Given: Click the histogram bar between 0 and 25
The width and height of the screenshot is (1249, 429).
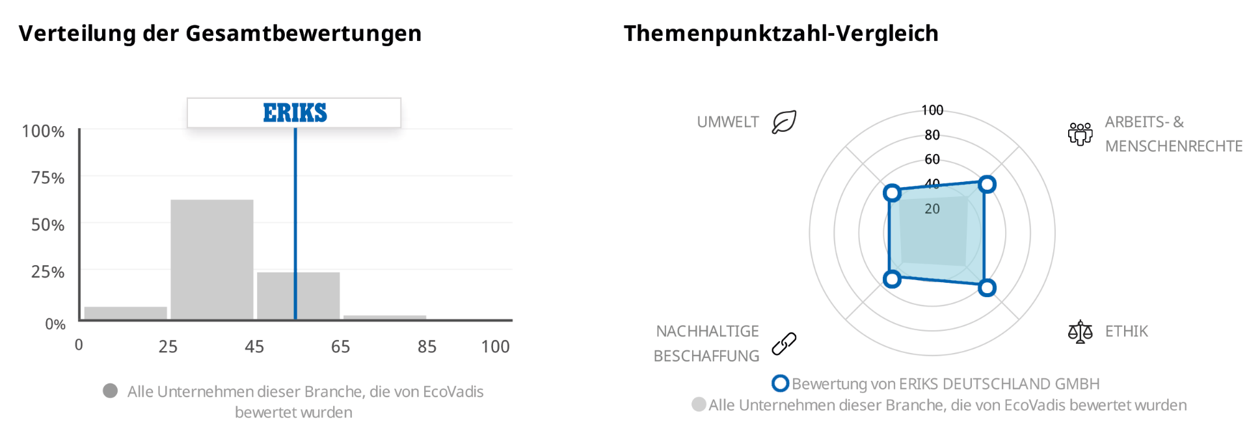Looking at the screenshot, I should (x=126, y=313).
